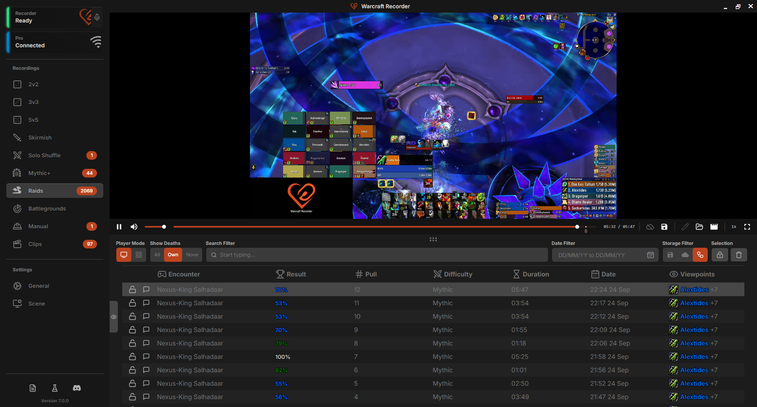Open the comment icon on pull 10 row
This screenshot has width=757, height=407.
click(x=146, y=316)
